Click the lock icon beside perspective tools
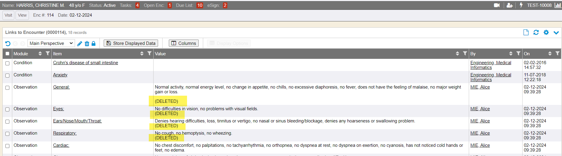The height and width of the screenshot is (156, 562). click(x=94, y=43)
